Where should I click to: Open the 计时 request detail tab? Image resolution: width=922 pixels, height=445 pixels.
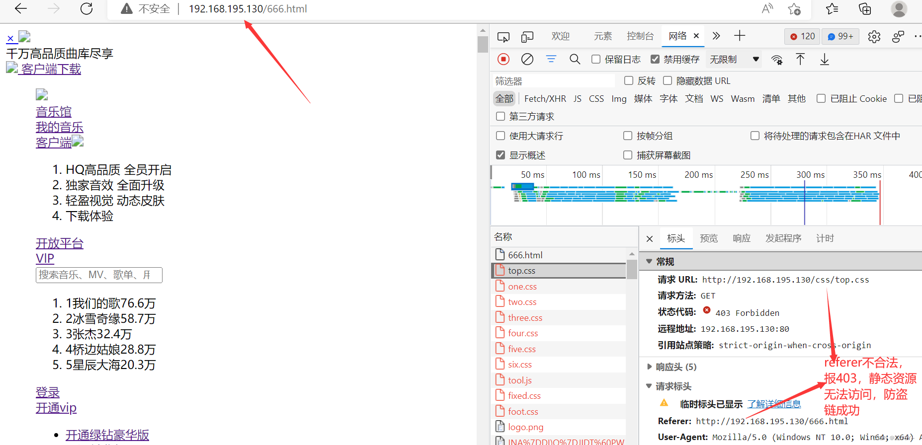click(825, 238)
